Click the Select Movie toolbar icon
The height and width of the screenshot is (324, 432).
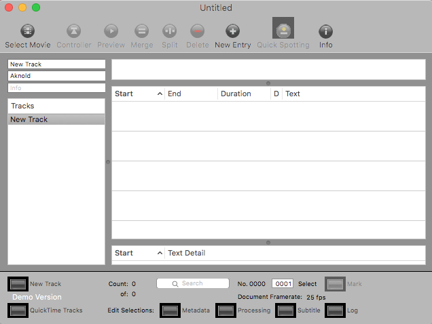28,31
